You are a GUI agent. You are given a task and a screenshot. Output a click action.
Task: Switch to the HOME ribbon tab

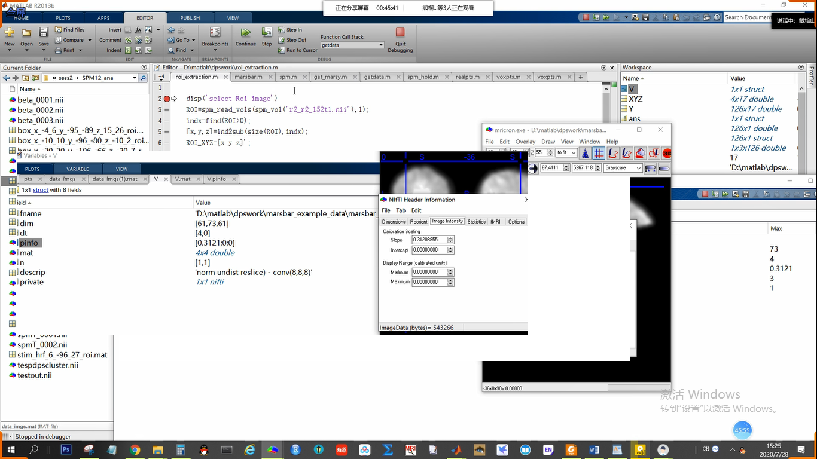pos(22,18)
